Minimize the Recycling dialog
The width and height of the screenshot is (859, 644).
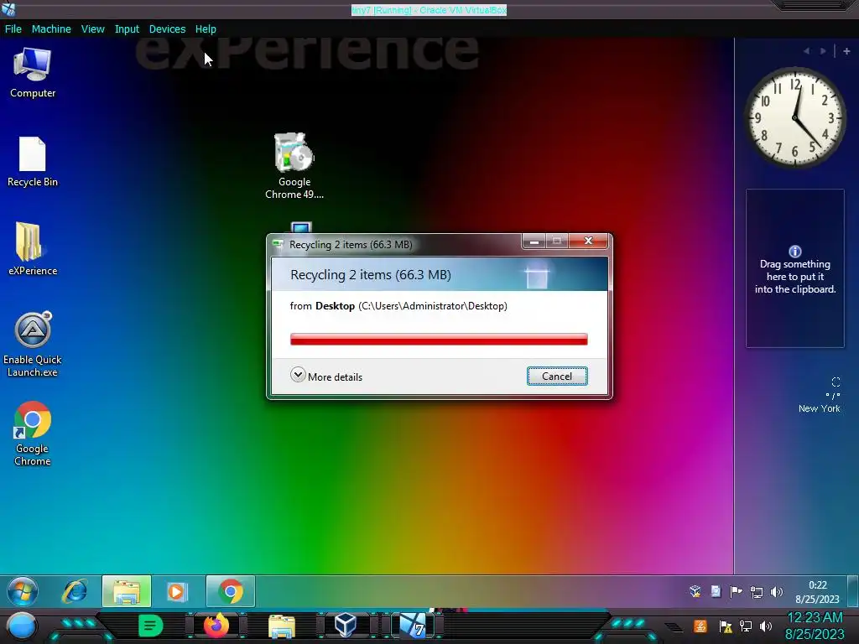click(x=534, y=241)
